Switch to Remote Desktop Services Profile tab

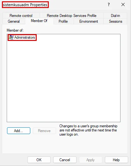coord(72,16)
